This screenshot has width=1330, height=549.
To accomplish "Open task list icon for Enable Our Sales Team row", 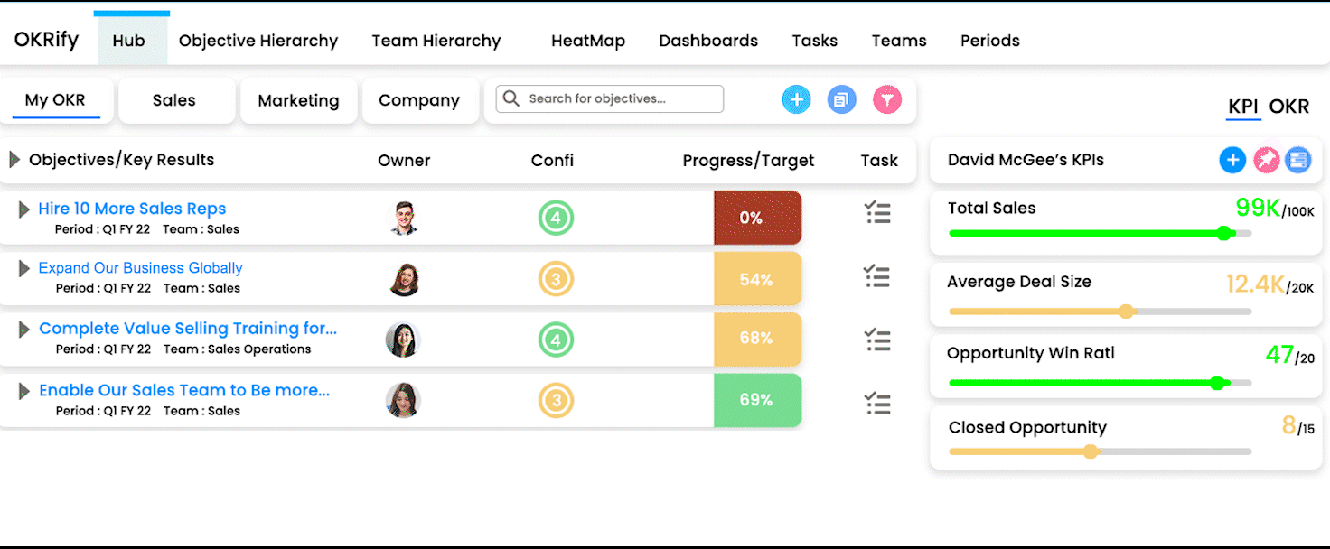I will [877, 404].
